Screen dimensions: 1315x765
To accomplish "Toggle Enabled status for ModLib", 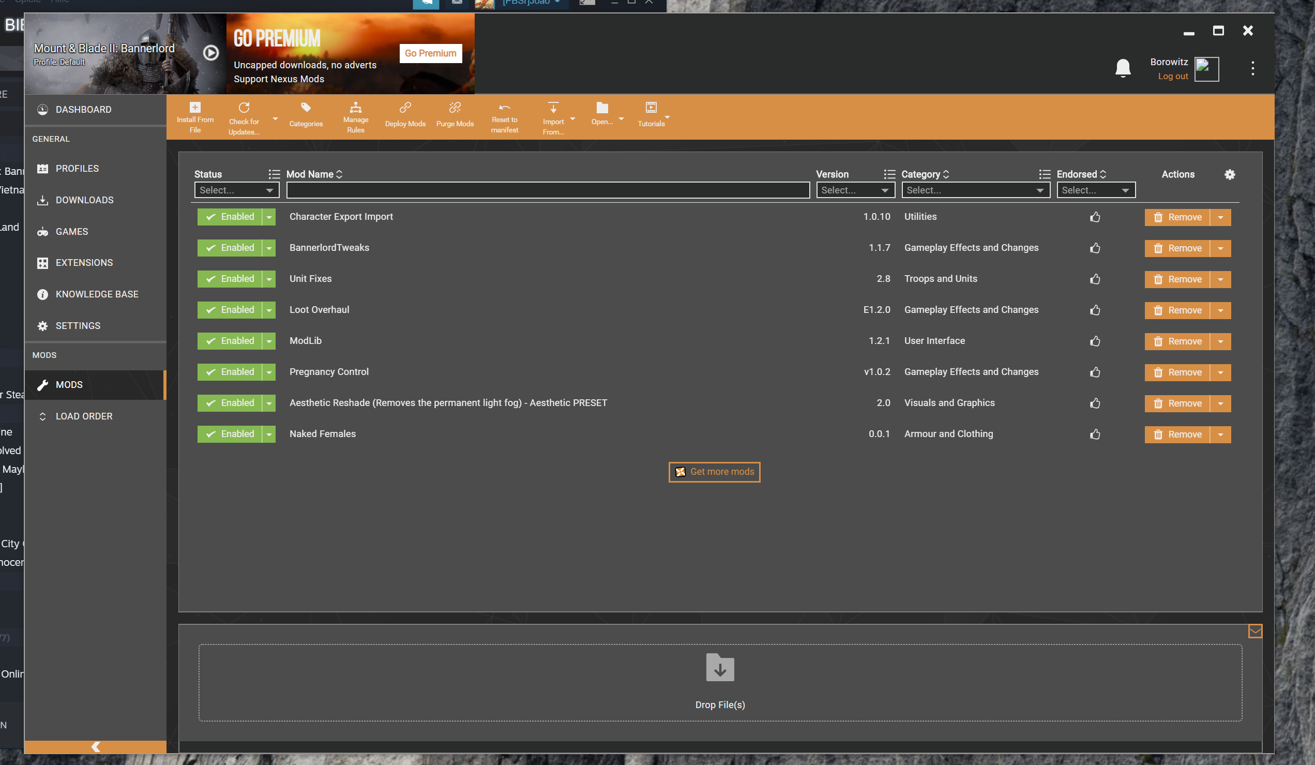I will pyautogui.click(x=230, y=341).
